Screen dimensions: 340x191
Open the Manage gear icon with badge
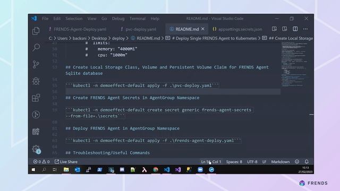[36, 149]
